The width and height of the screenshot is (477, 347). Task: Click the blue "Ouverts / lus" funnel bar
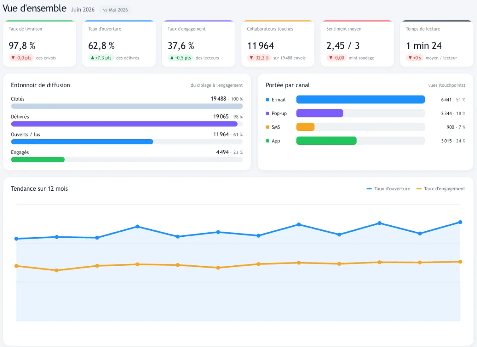click(82, 142)
